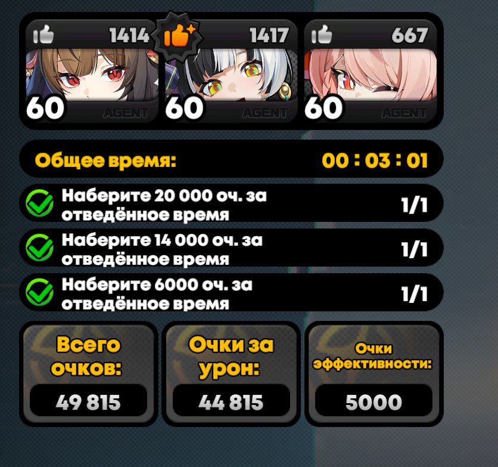Click the Общее время timer row
The width and height of the screenshot is (498, 467).
pyautogui.click(x=231, y=159)
